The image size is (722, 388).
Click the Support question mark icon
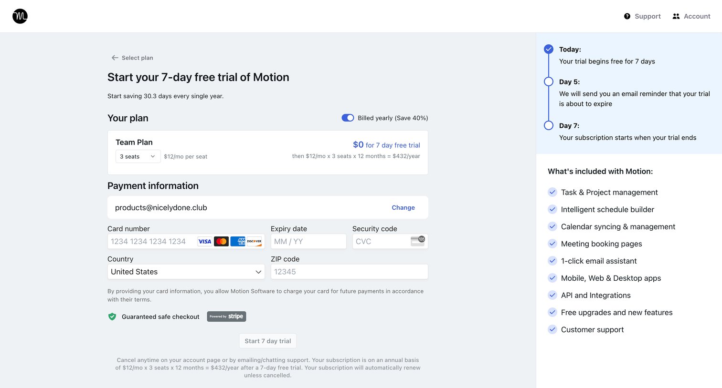(x=627, y=16)
